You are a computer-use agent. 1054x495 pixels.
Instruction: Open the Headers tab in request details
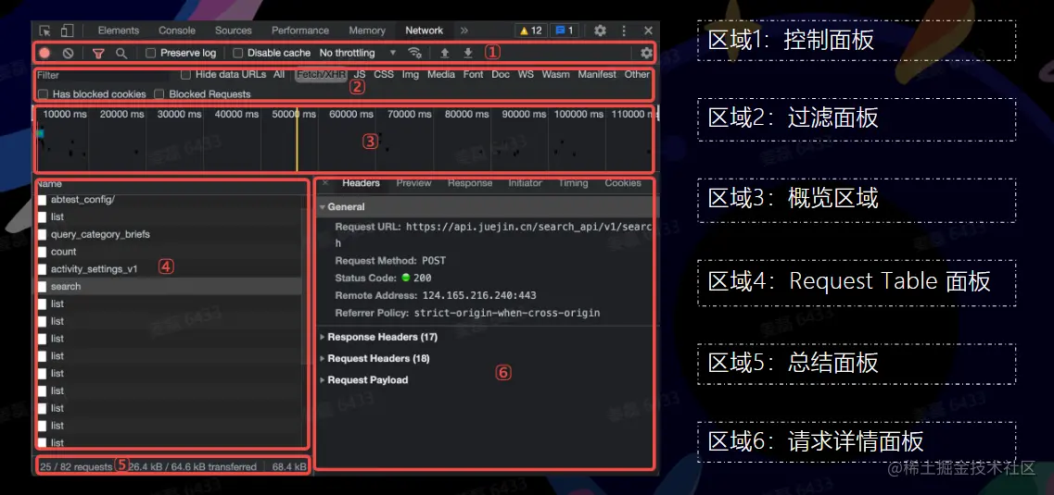(361, 183)
